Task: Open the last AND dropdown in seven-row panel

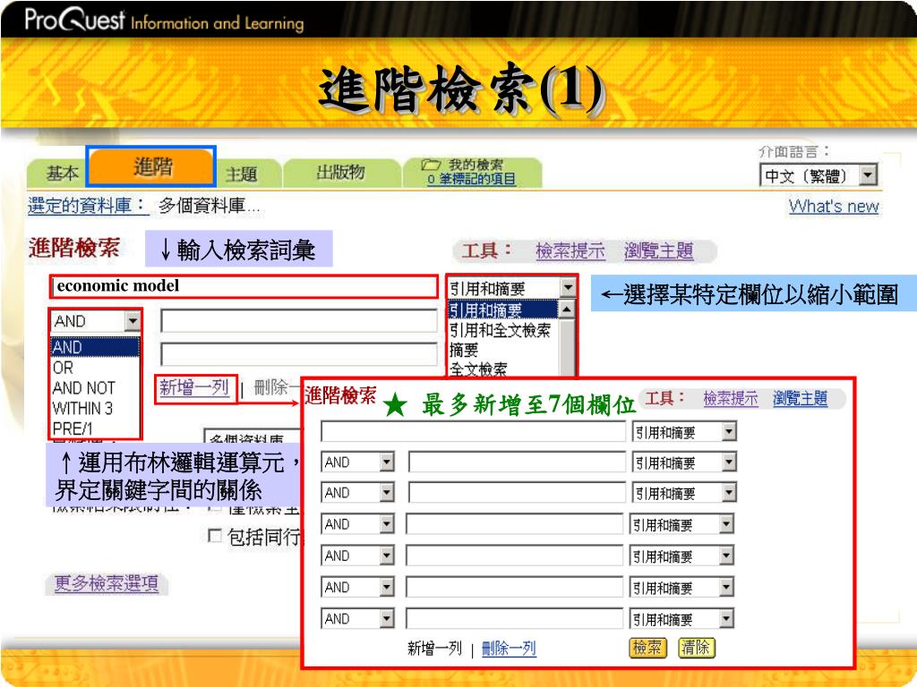Action: coord(358,619)
